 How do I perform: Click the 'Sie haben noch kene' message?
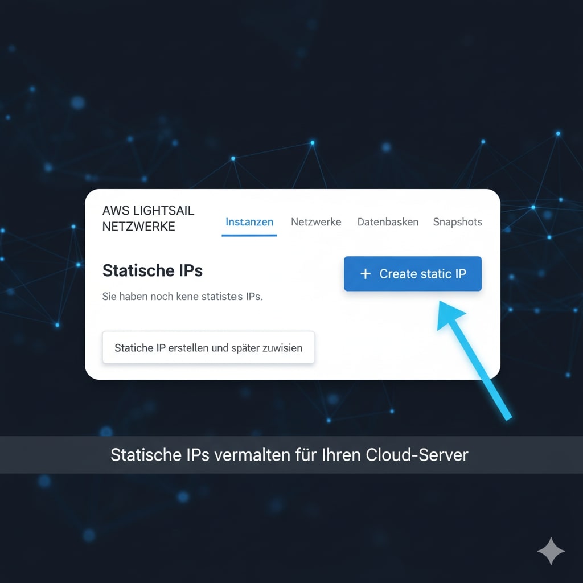(x=182, y=297)
